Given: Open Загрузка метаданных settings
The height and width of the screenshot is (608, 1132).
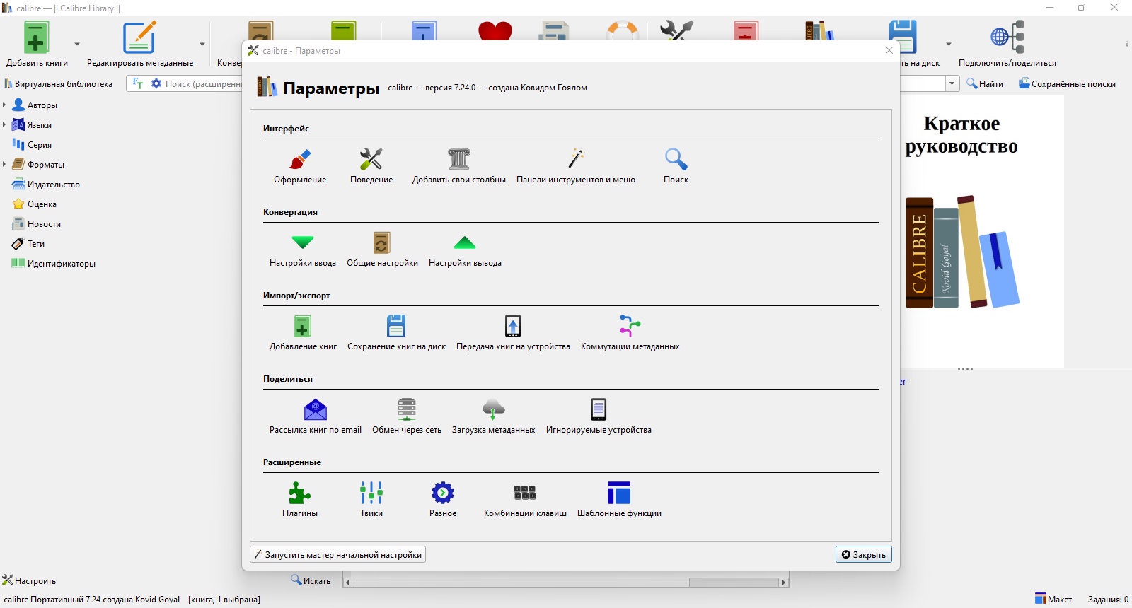Looking at the screenshot, I should point(493,416).
